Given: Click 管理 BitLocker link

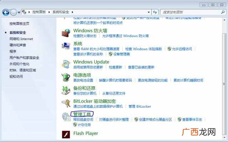Looking at the screenshot, I should point(140,106).
